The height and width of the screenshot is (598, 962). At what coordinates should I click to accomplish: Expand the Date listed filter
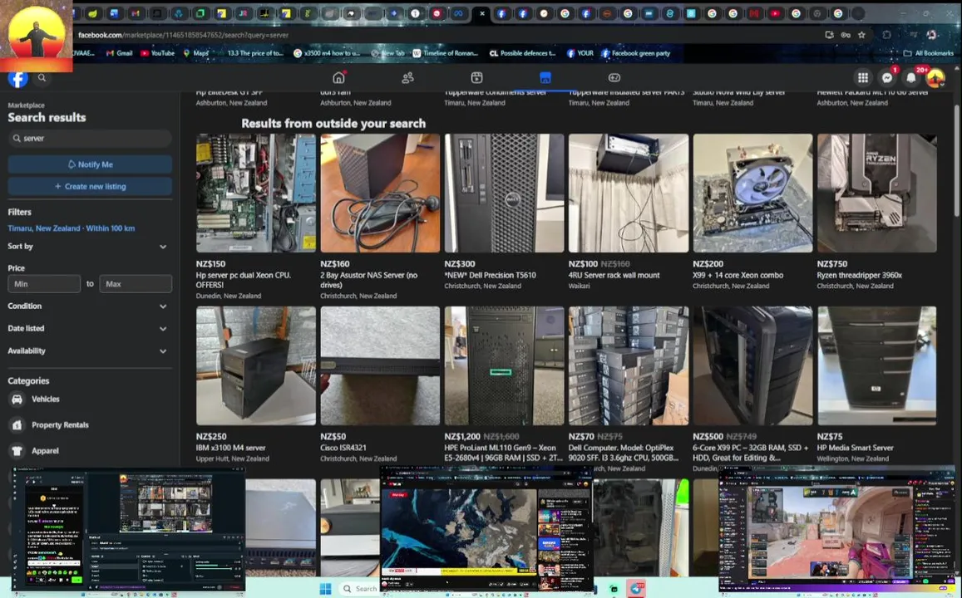[x=88, y=328]
